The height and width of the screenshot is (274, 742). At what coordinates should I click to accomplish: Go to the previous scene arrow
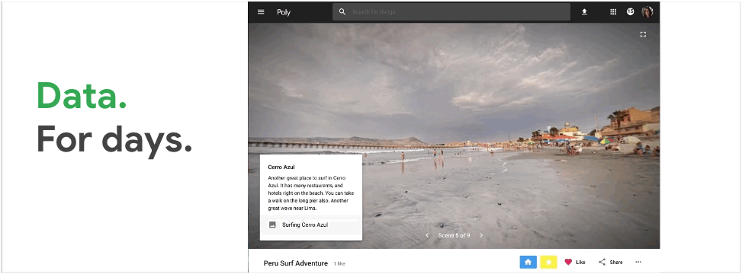(x=427, y=235)
